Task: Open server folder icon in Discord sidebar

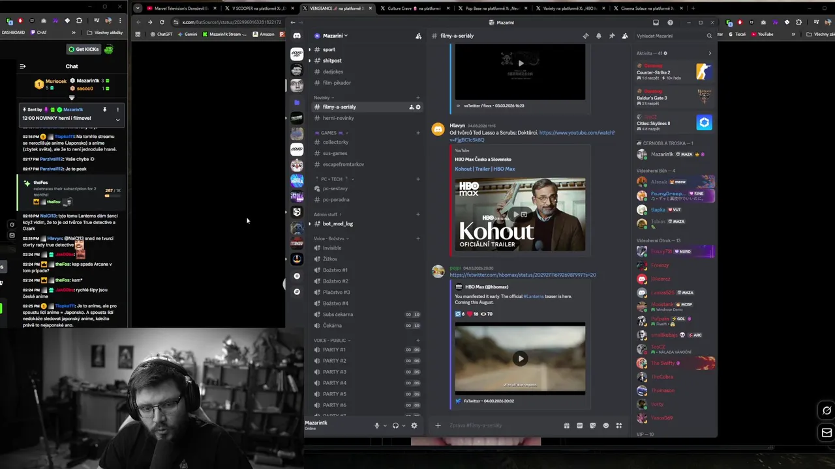Action: pyautogui.click(x=297, y=102)
